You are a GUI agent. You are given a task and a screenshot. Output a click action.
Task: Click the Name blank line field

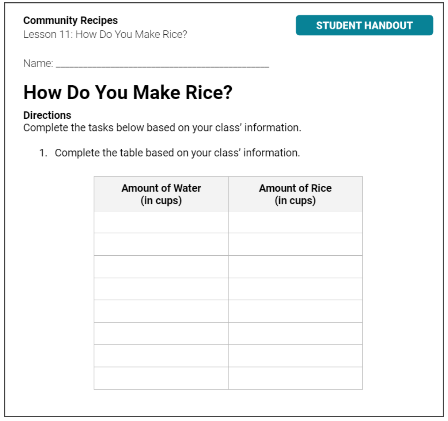(162, 64)
